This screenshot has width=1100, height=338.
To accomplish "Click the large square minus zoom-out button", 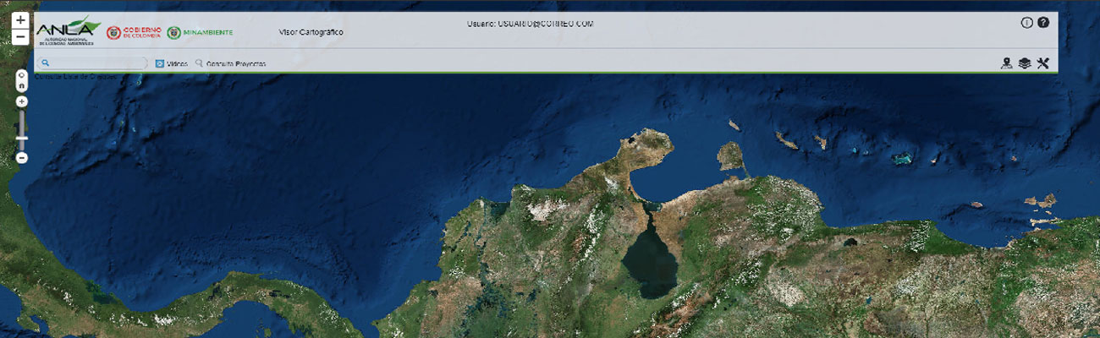I will coord(21,37).
